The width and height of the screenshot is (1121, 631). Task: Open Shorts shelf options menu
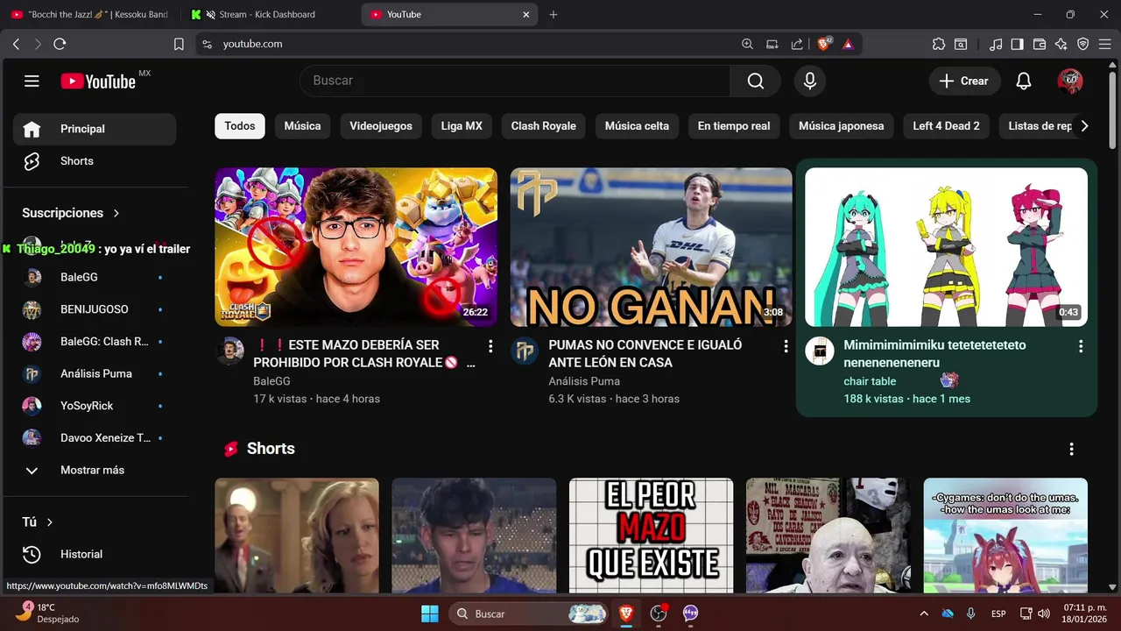click(1071, 449)
